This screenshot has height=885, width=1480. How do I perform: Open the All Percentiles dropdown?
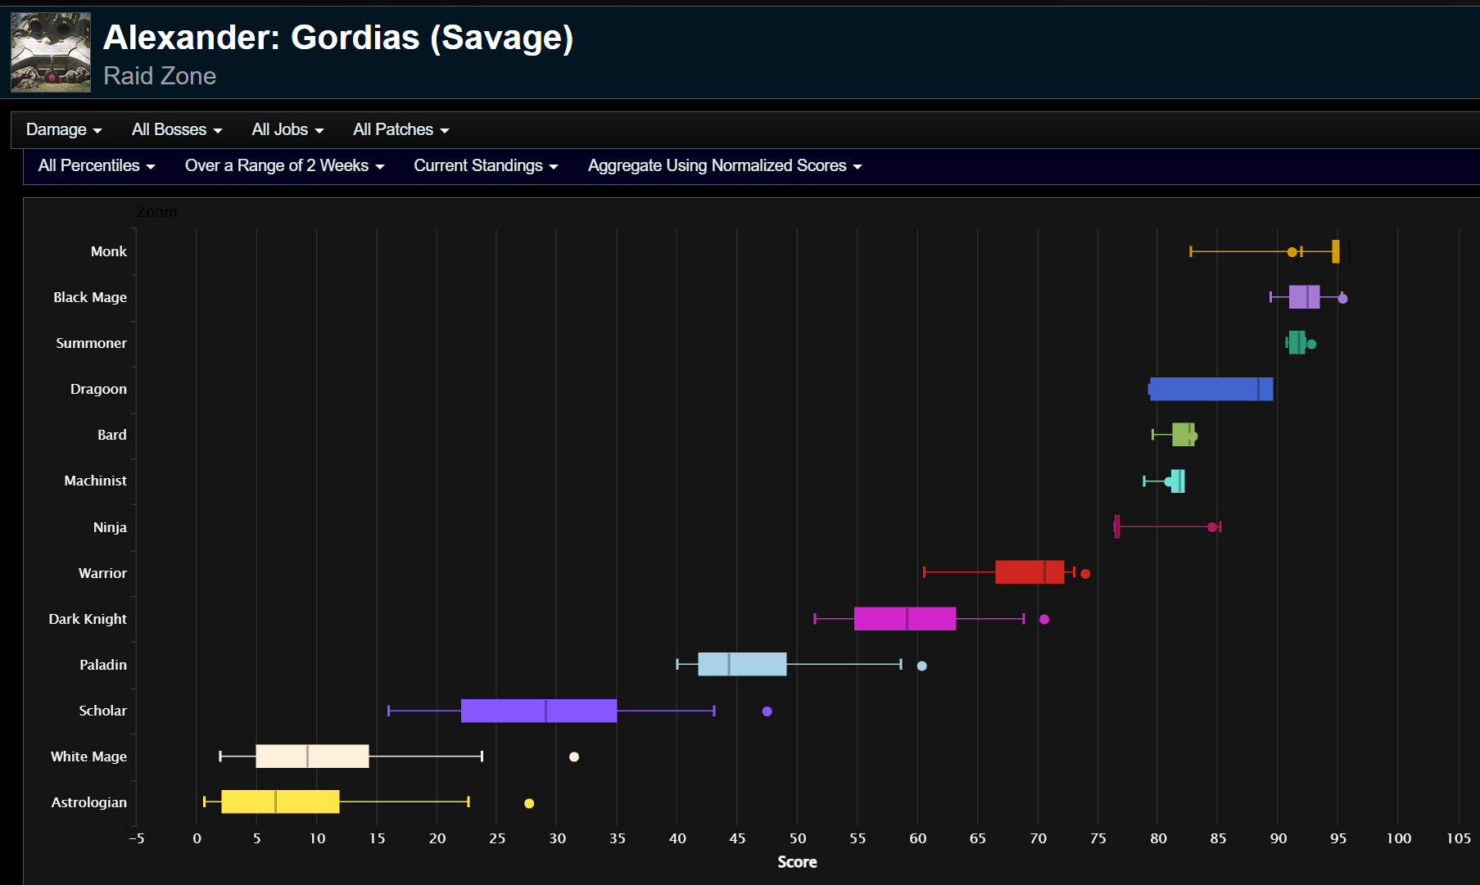pyautogui.click(x=97, y=165)
